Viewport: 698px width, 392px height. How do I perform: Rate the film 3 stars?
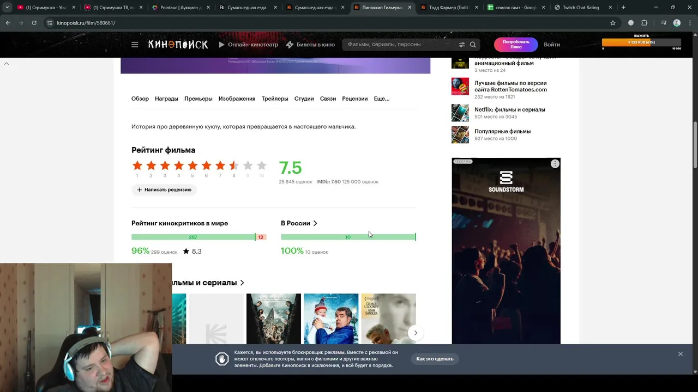165,166
